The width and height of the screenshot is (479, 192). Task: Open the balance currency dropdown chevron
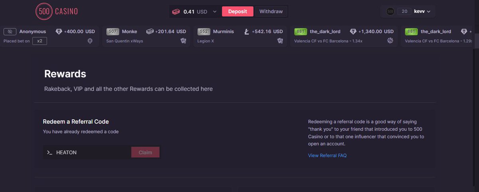pyautogui.click(x=215, y=12)
